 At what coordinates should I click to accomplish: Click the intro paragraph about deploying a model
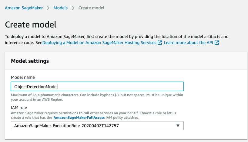point(117,37)
